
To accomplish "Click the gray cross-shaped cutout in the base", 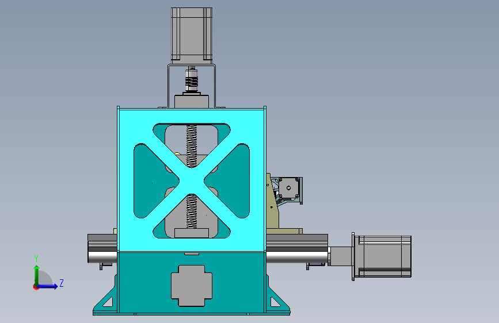I will coord(192,286).
